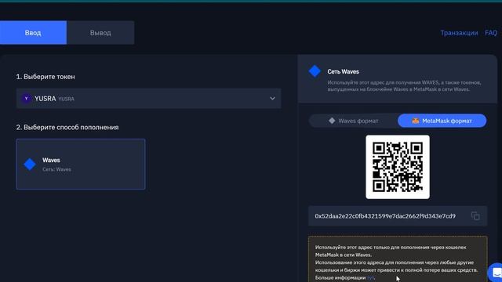Viewport: 502px width, 282px height.
Task: Click the Сеть: Waves subtitle in card
Action: [56, 169]
